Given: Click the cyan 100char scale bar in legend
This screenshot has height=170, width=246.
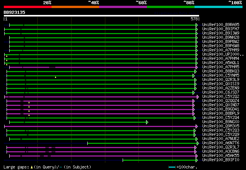Looking at the screenshot, I should [x=172, y=167].
